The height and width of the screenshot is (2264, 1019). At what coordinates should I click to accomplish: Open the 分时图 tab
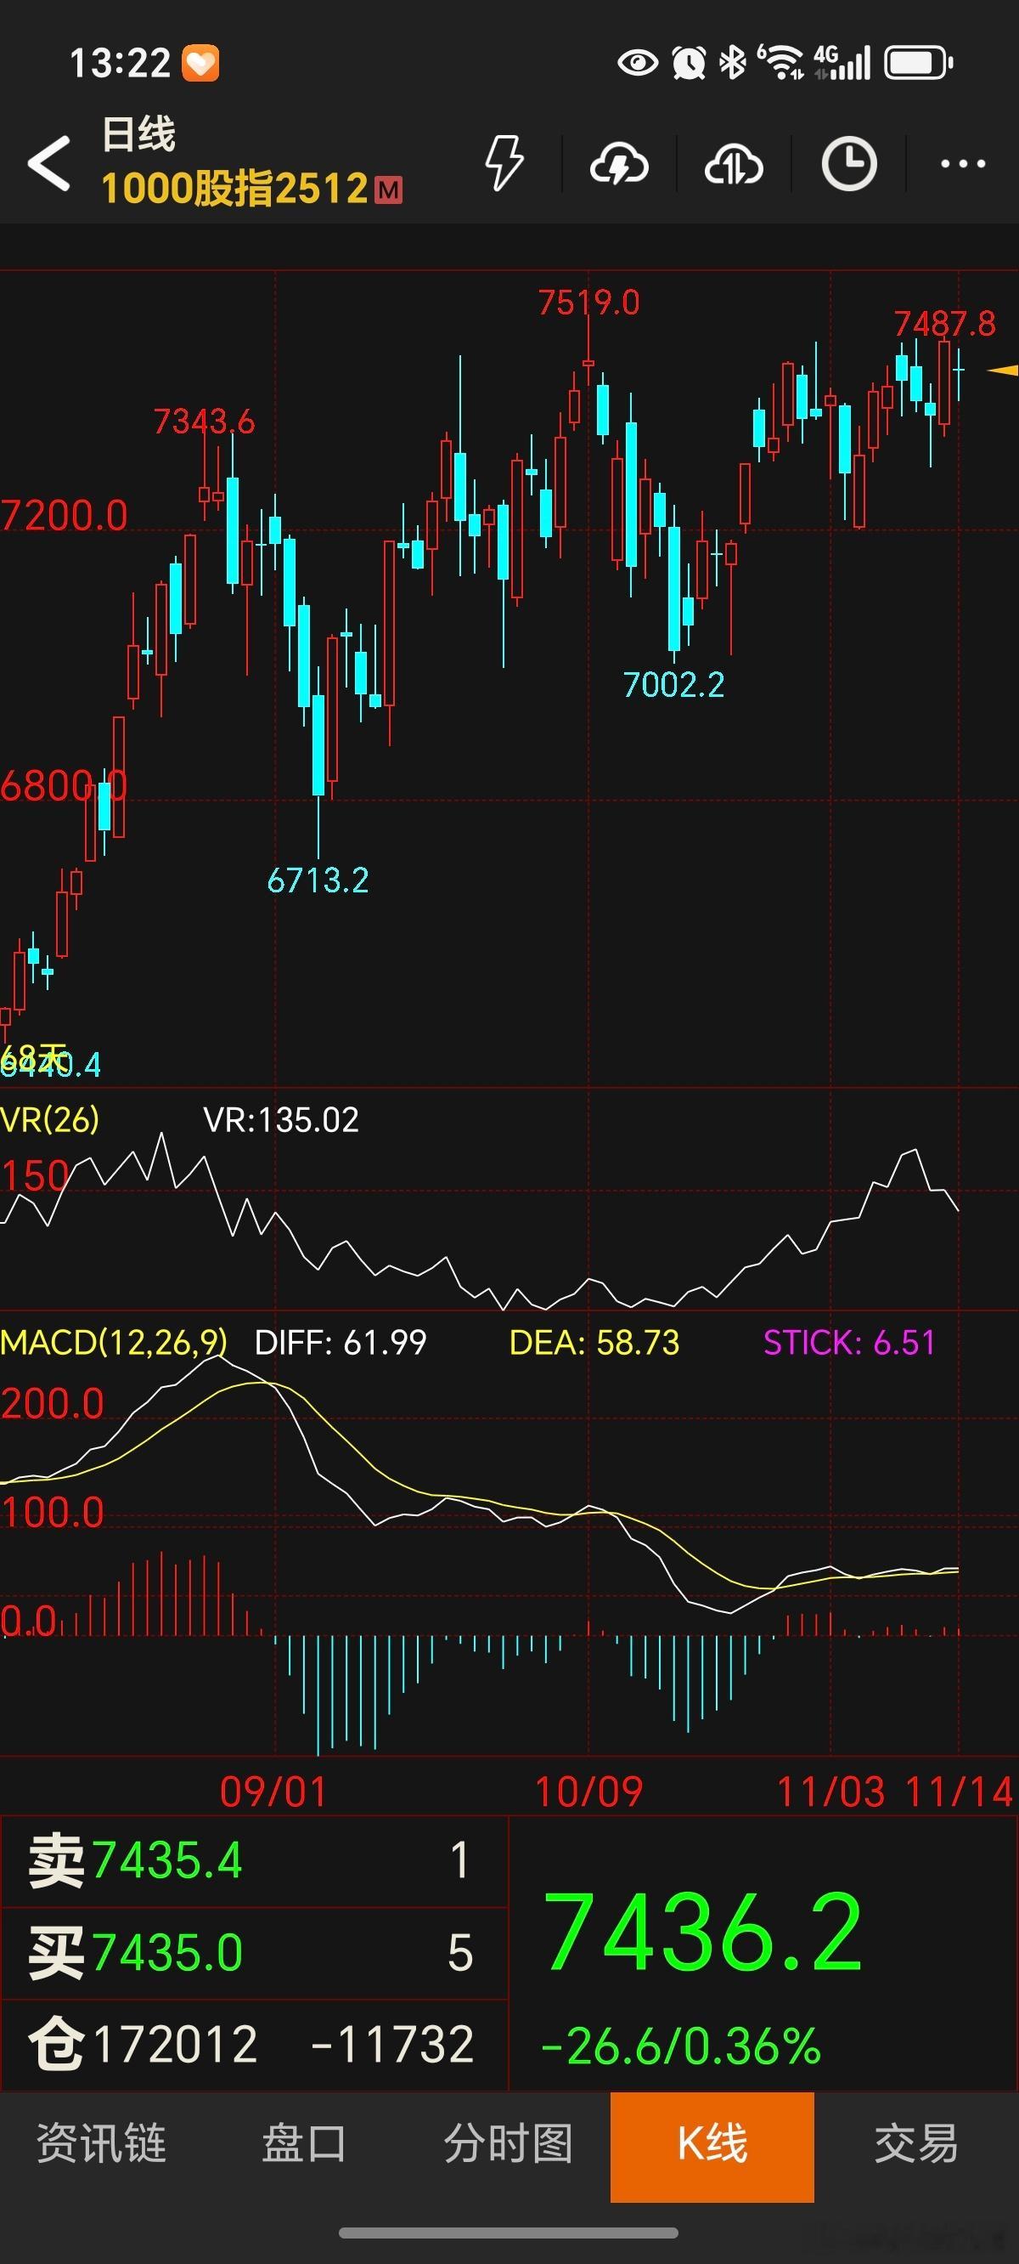[509, 2143]
